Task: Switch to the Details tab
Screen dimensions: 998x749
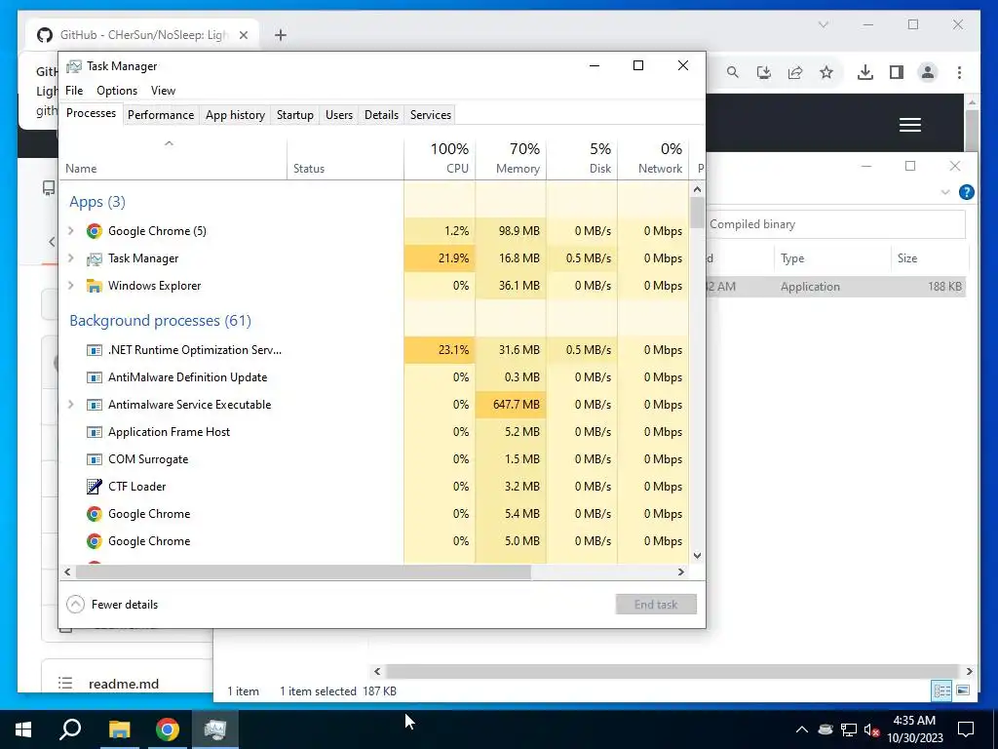Action: [x=381, y=115]
